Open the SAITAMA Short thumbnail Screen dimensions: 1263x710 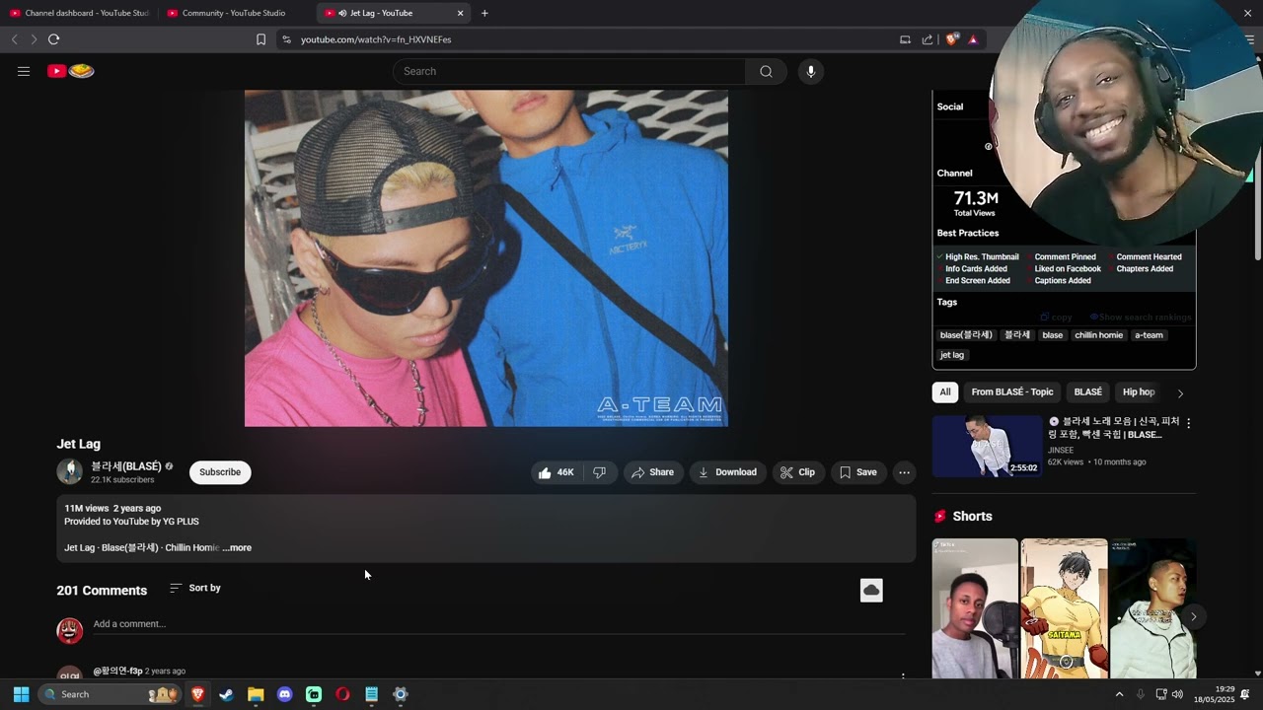click(1064, 608)
